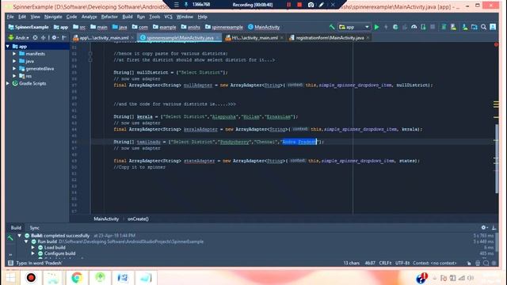Expand the Configure build node

(x=33, y=253)
